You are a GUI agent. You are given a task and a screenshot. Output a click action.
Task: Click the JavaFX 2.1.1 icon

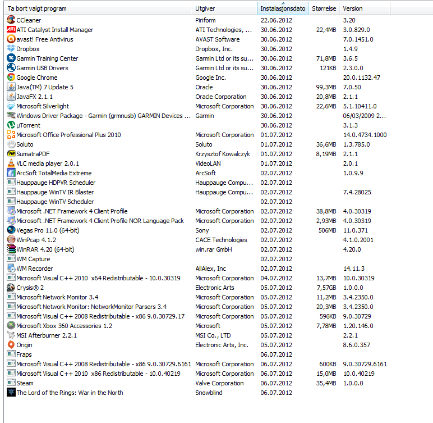tap(11, 96)
